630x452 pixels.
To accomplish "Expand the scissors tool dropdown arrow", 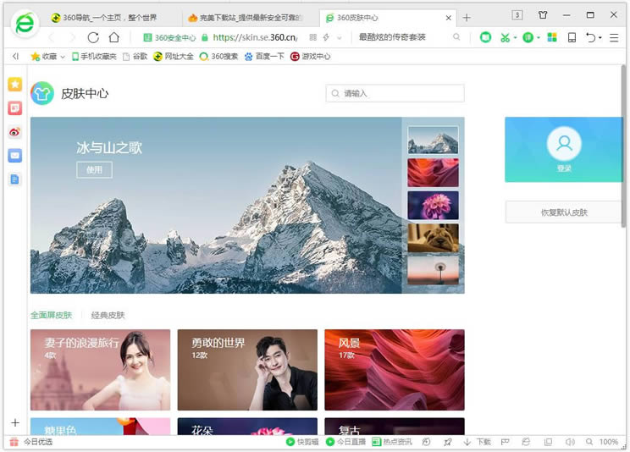I will 515,38.
